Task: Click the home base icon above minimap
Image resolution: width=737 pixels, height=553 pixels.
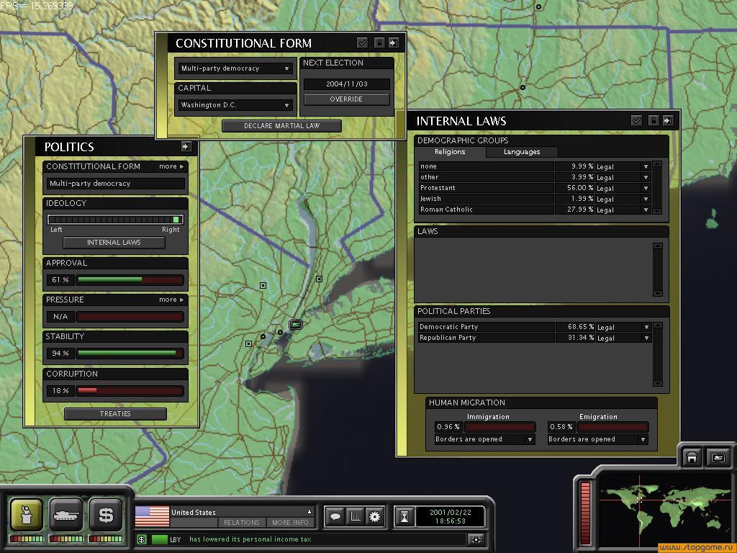Action: 692,457
